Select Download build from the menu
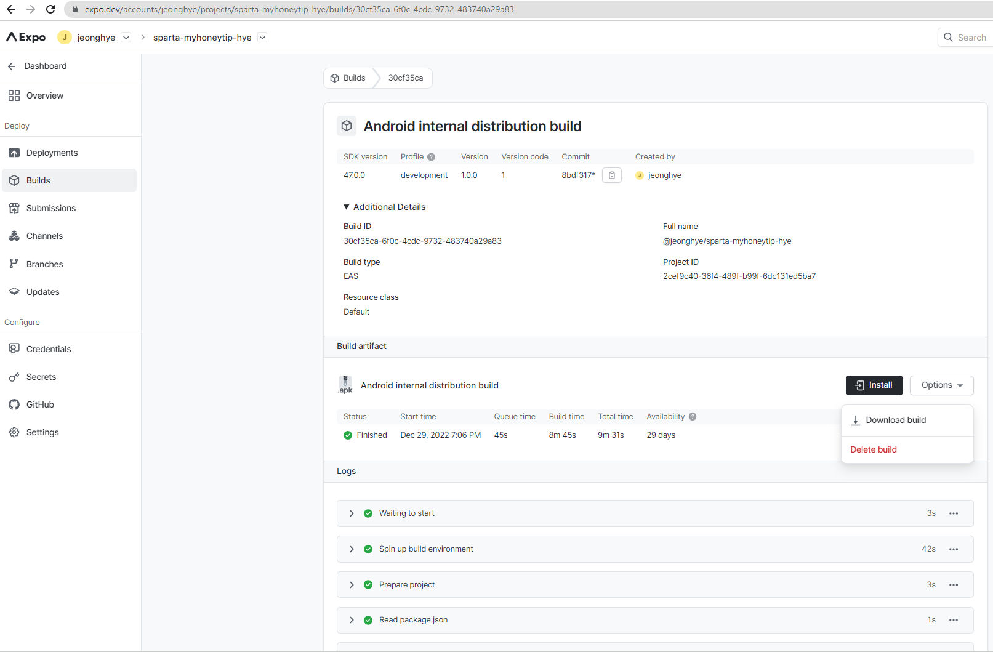Image resolution: width=993 pixels, height=652 pixels. pyautogui.click(x=907, y=421)
